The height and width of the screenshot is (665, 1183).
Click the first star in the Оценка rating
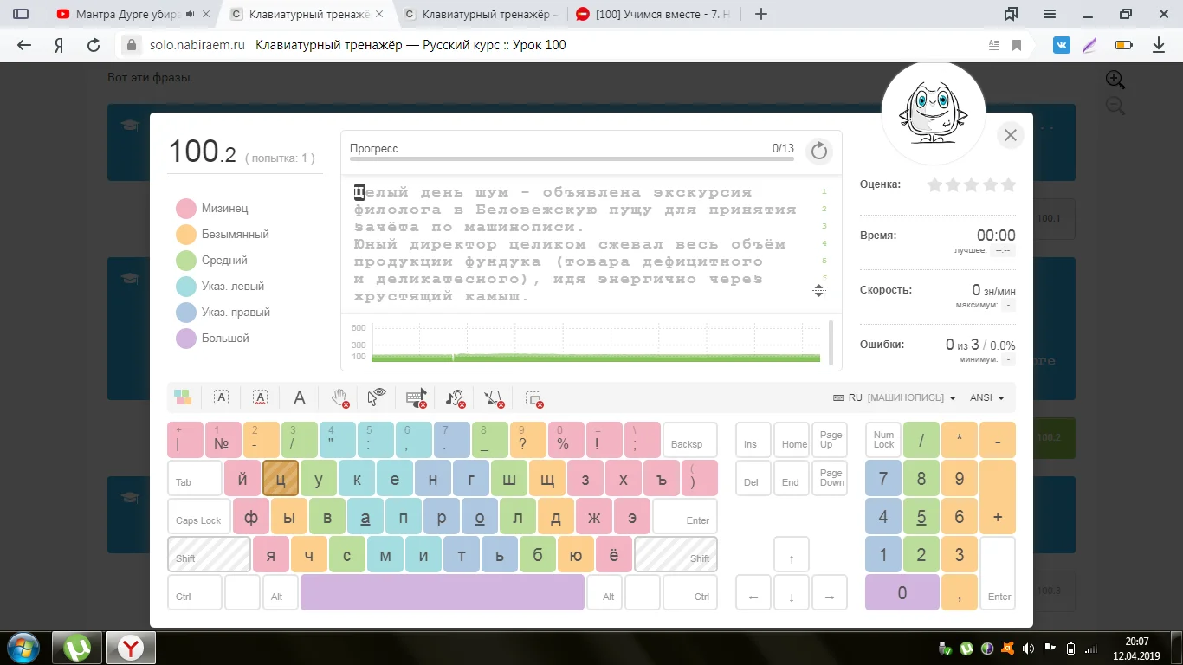[934, 184]
